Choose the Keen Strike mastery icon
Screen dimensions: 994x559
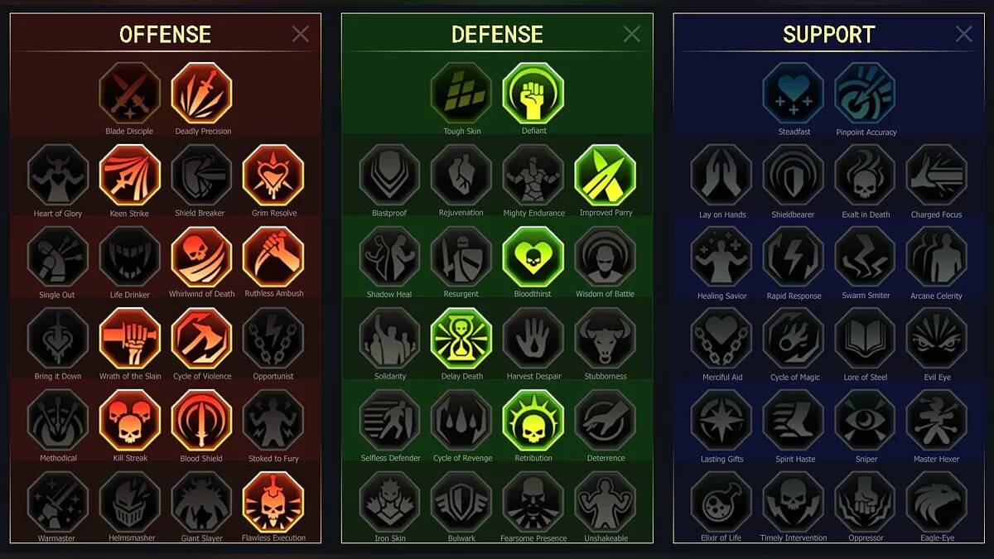coord(130,176)
